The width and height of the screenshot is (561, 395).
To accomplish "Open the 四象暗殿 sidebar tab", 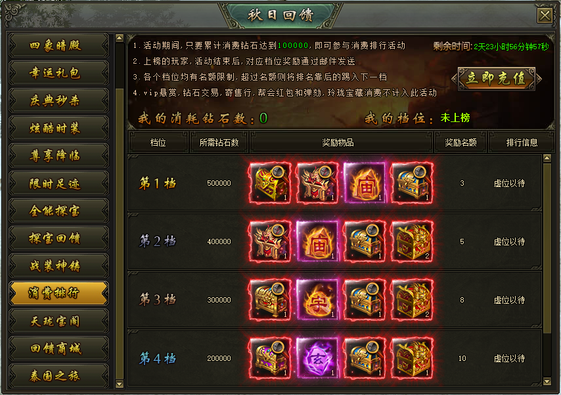I will pyautogui.click(x=58, y=45).
